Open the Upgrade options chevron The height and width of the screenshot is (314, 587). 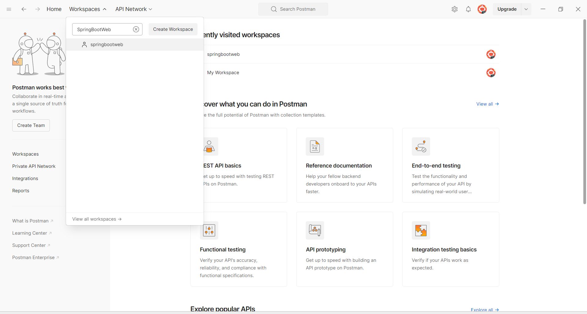526,9
